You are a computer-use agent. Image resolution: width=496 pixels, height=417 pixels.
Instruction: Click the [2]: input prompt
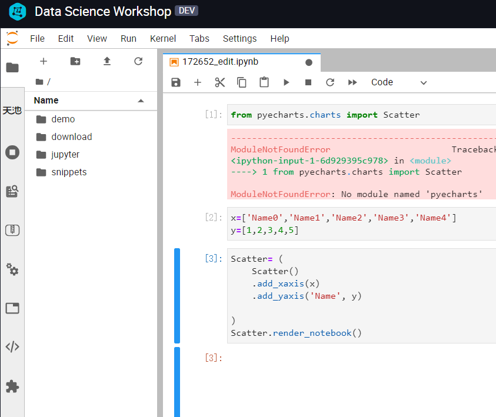[x=213, y=218]
